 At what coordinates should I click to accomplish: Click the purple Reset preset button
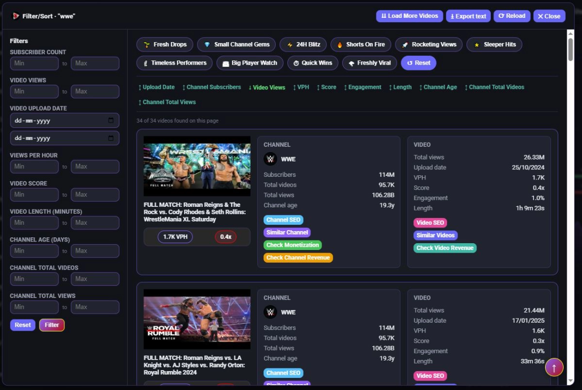[x=419, y=63]
